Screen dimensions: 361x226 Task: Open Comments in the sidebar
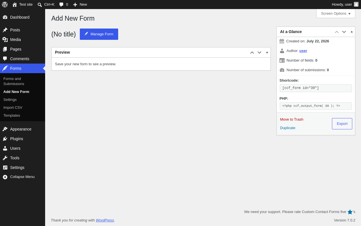pos(23,59)
